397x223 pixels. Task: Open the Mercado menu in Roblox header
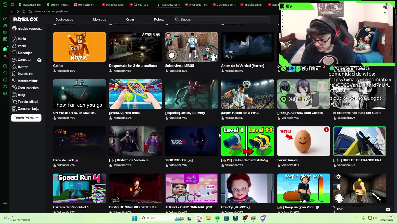tap(100, 20)
